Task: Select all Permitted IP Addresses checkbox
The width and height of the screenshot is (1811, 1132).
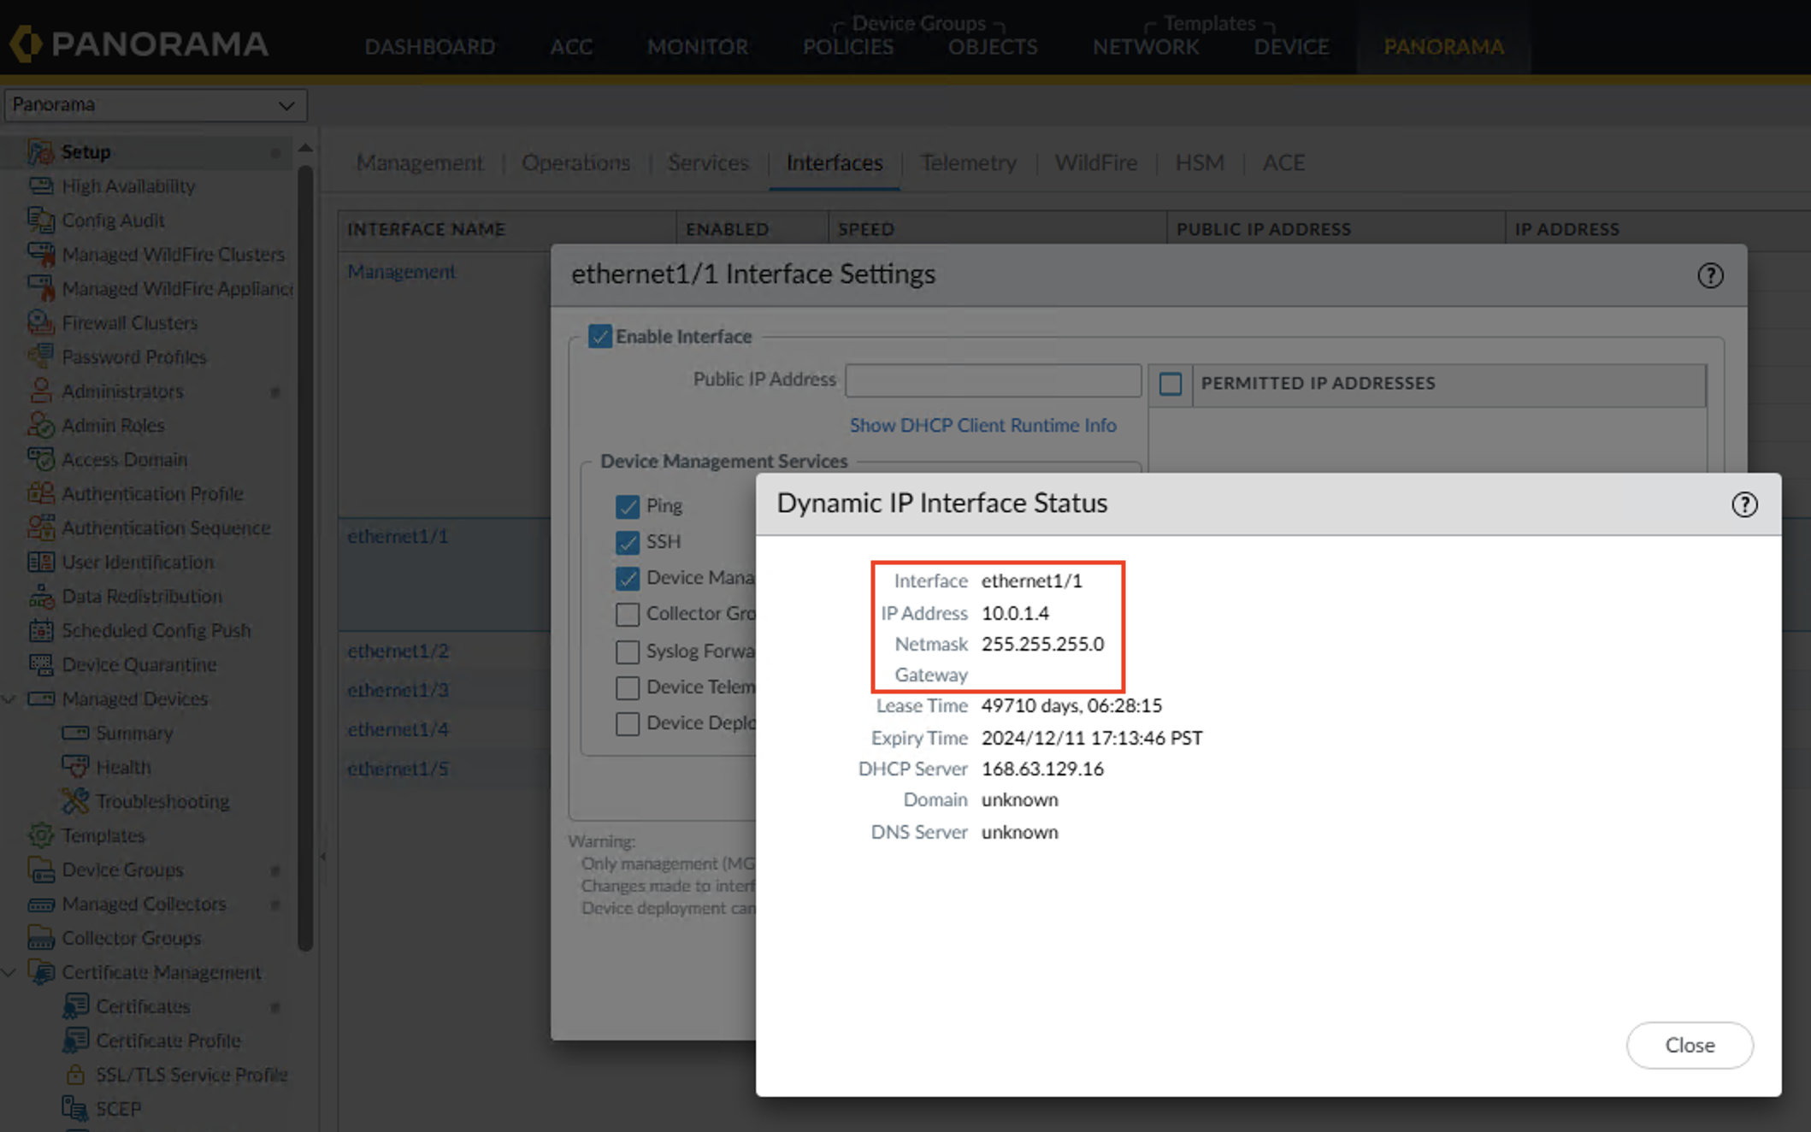Action: click(x=1171, y=384)
